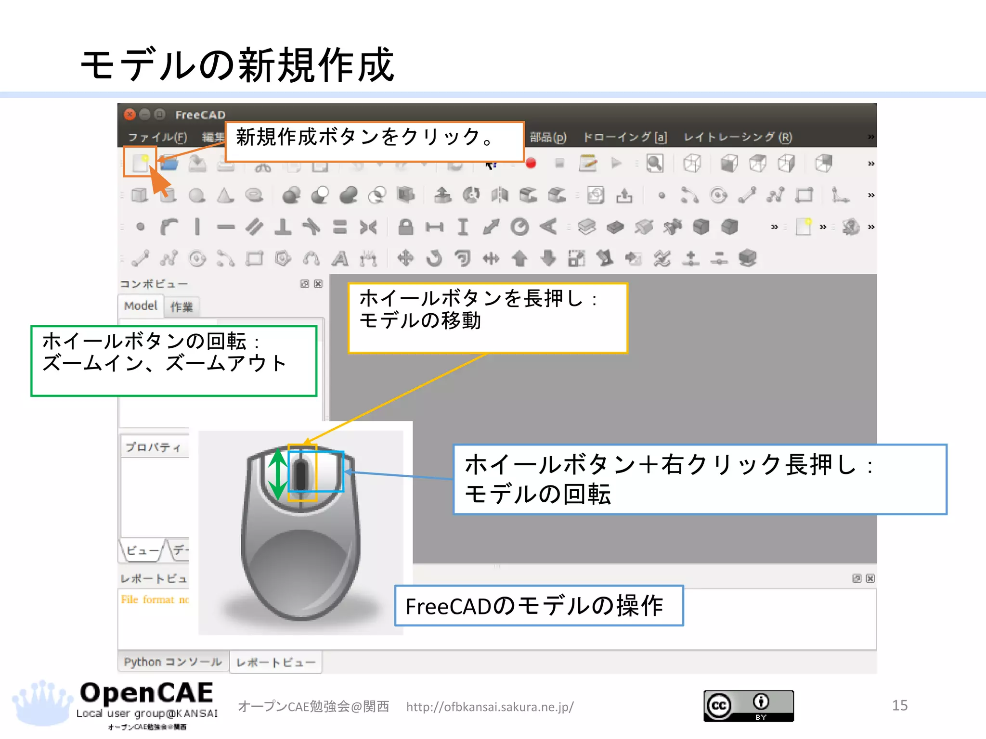Click the Mirror shape icon
Viewport: 986px width, 739px height.
click(500, 195)
